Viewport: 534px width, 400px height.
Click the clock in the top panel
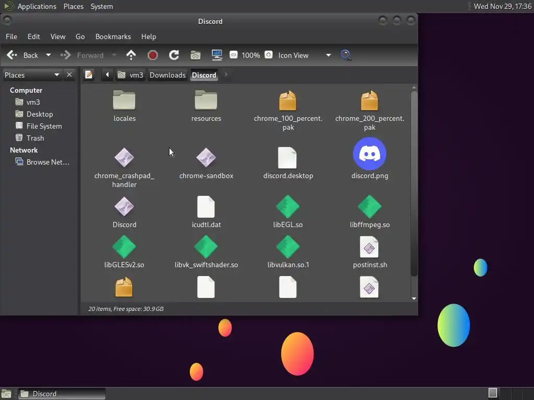coord(503,6)
